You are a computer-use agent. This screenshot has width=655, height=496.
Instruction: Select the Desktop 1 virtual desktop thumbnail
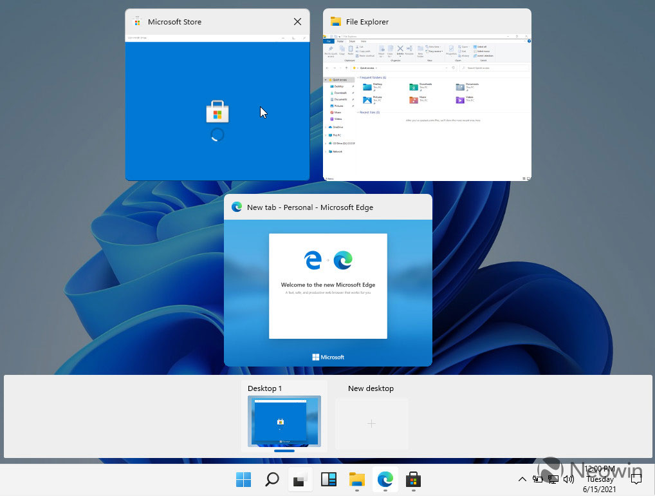click(x=284, y=422)
